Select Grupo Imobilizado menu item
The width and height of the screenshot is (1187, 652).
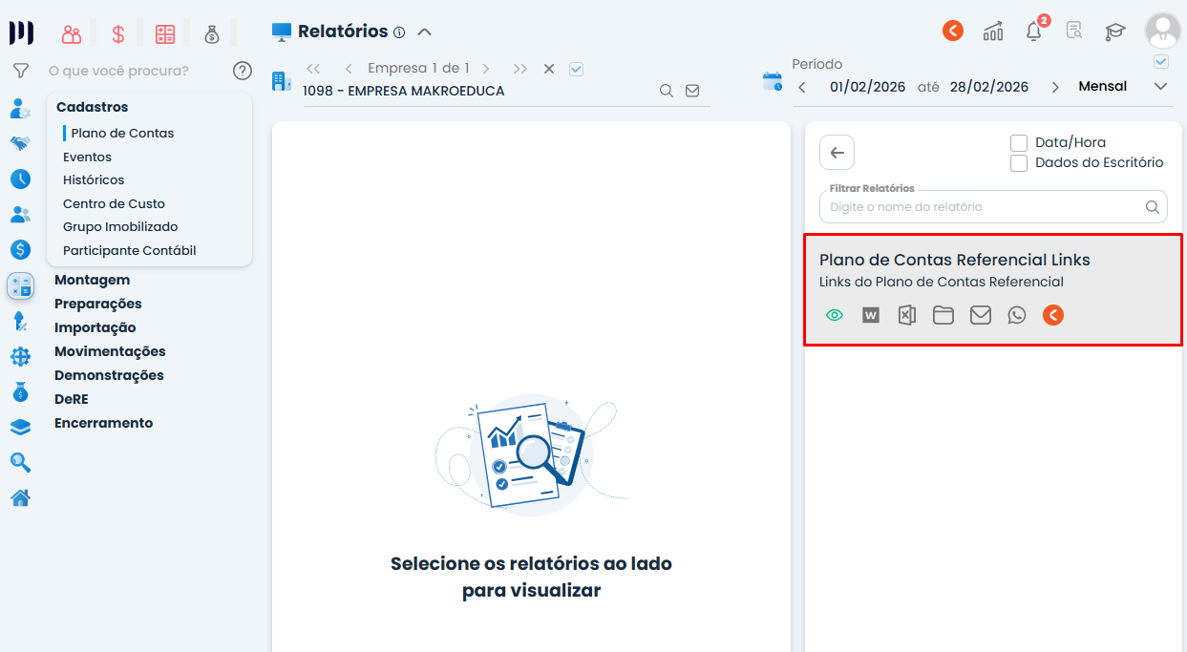[120, 227]
